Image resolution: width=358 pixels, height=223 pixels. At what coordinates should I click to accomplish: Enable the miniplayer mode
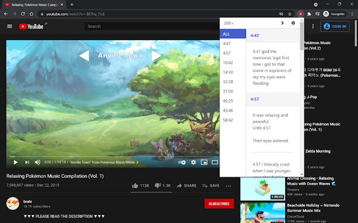point(204,162)
